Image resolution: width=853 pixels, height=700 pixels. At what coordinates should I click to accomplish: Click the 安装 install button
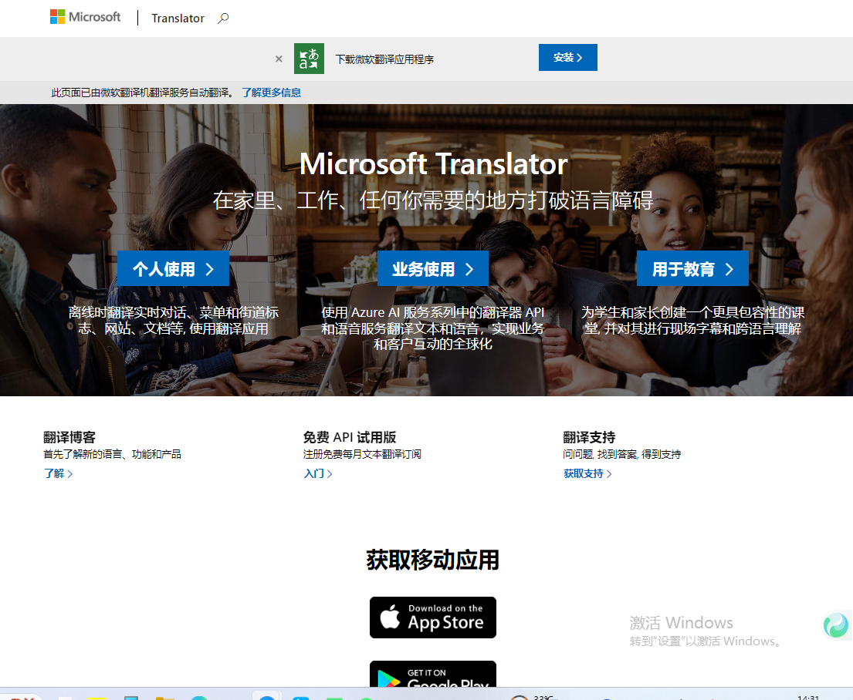click(x=568, y=58)
